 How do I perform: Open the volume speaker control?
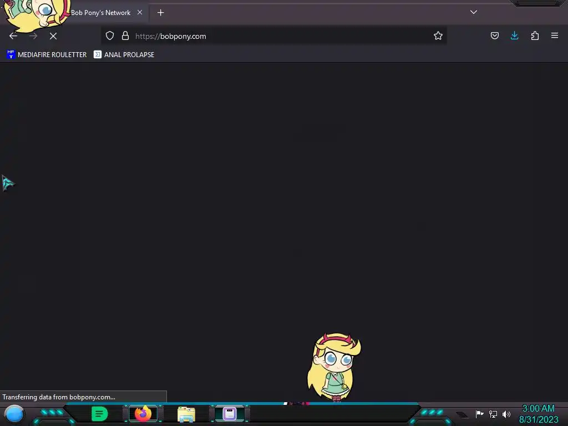(506, 414)
